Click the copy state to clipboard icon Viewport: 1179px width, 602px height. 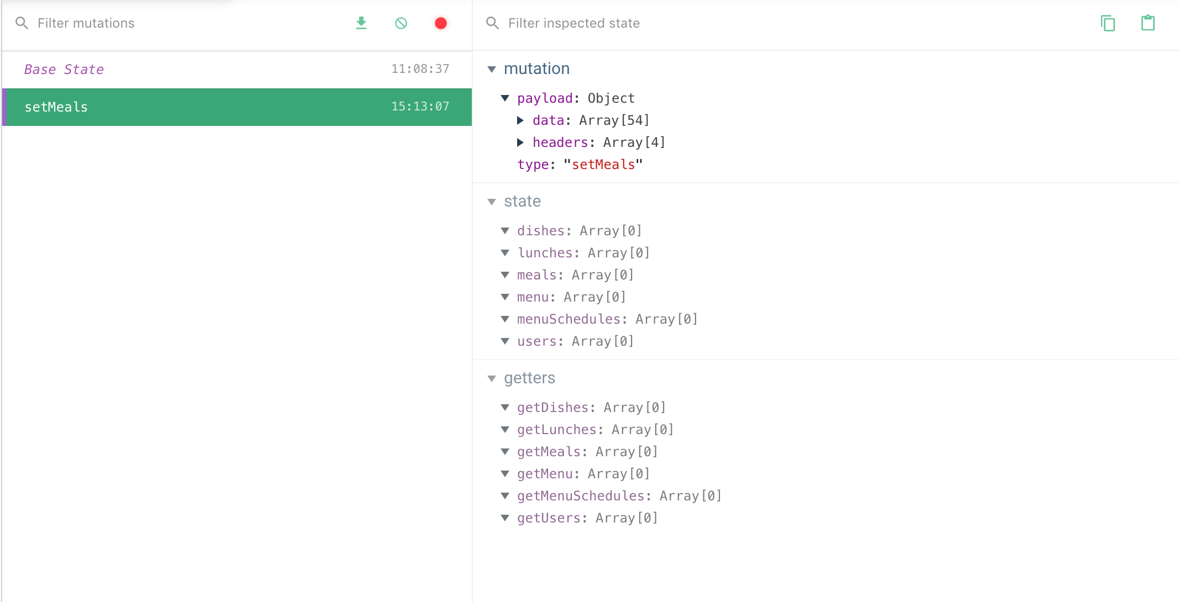click(x=1108, y=23)
